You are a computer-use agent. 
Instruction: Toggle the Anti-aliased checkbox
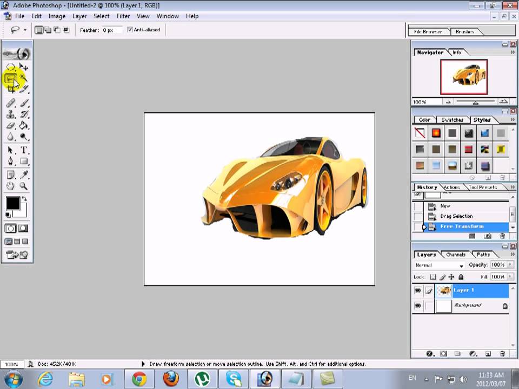click(130, 30)
